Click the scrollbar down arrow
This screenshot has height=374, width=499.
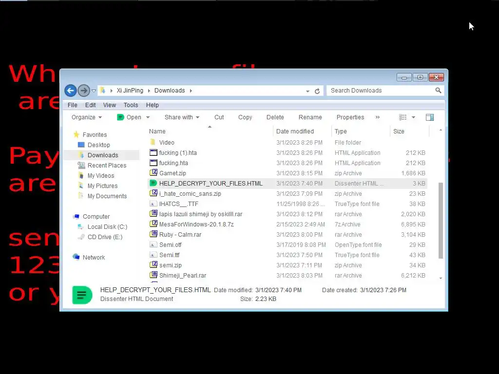(441, 278)
